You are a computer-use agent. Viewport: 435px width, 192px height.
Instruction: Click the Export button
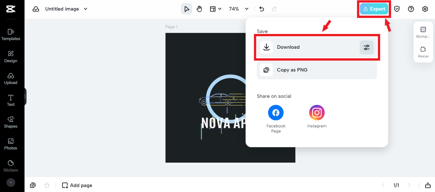[374, 9]
